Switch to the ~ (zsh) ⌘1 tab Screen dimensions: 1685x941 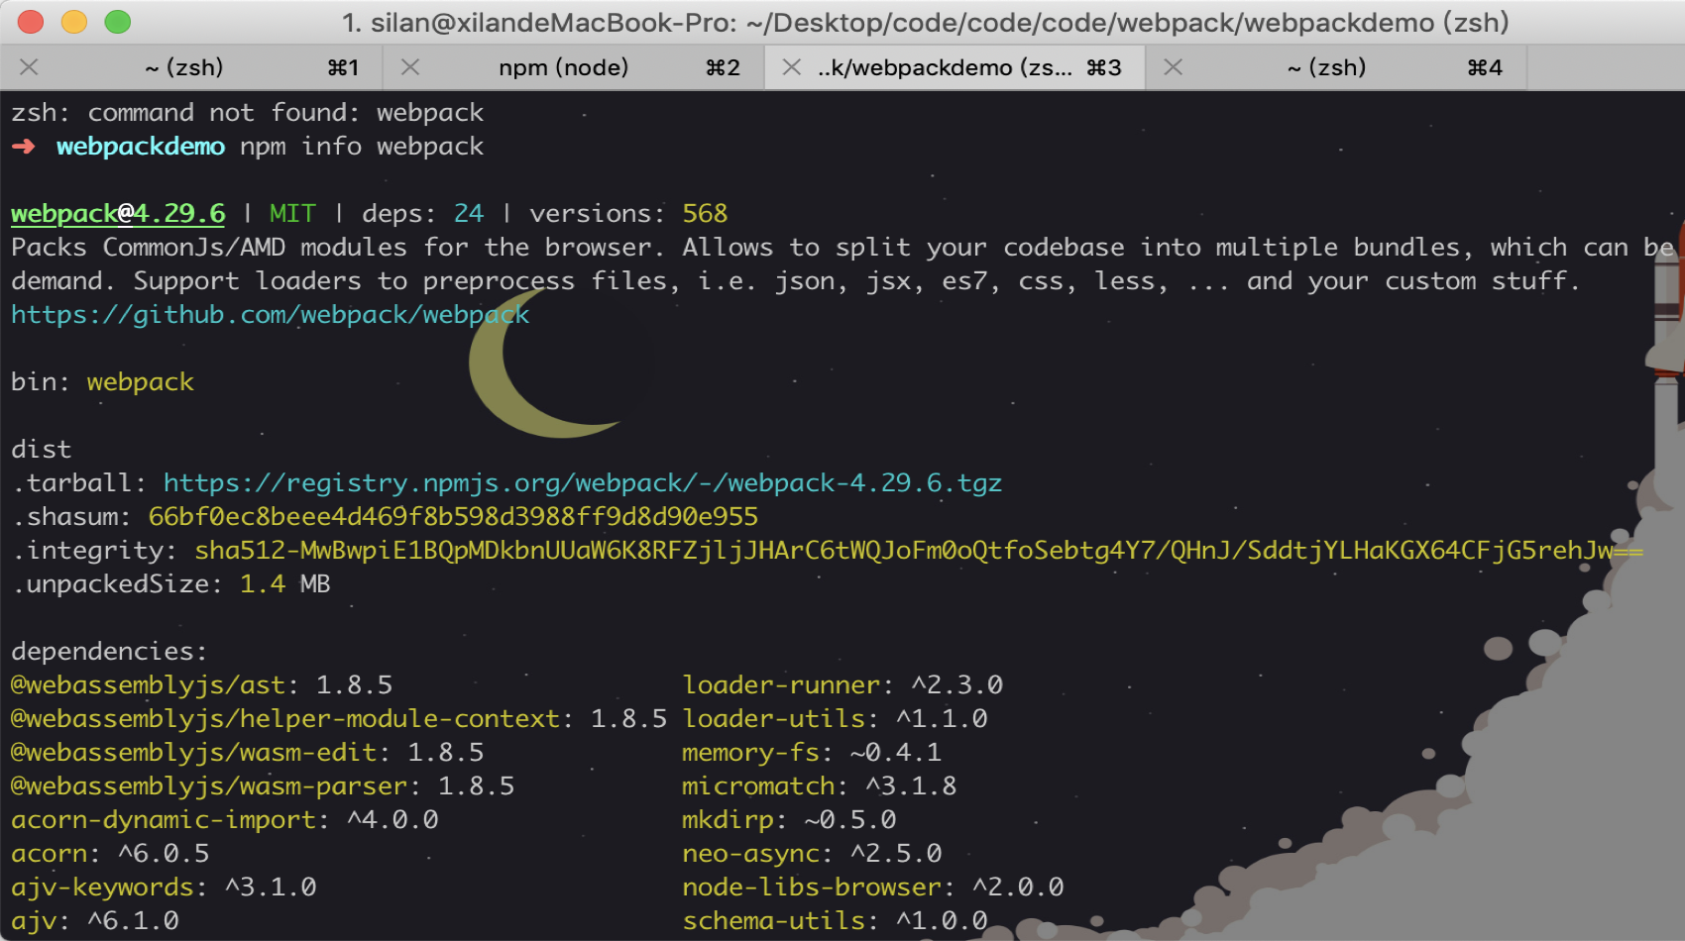(x=191, y=67)
